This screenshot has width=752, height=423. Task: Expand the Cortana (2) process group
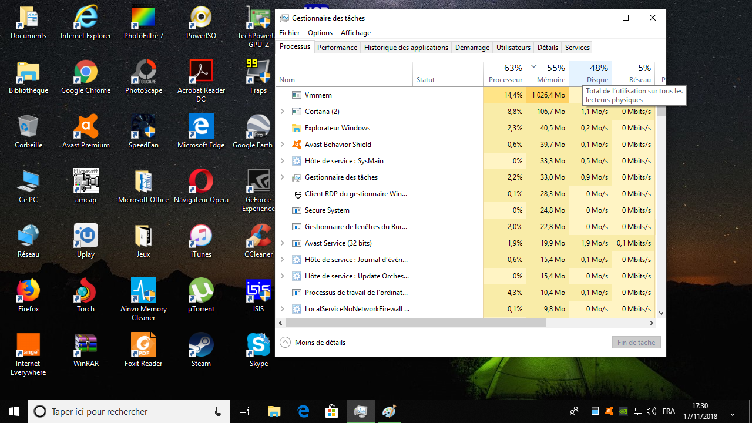(283, 112)
